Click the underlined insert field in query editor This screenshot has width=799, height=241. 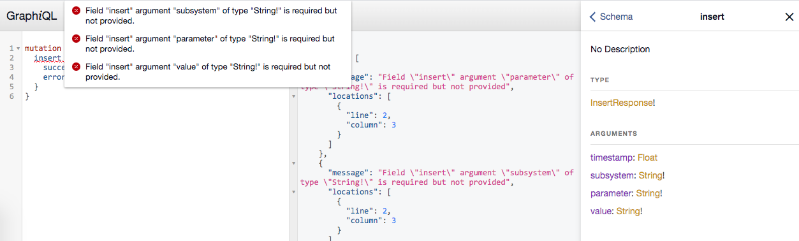click(47, 58)
